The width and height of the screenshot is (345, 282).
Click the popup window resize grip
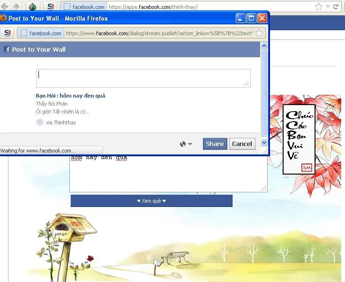tap(265, 151)
